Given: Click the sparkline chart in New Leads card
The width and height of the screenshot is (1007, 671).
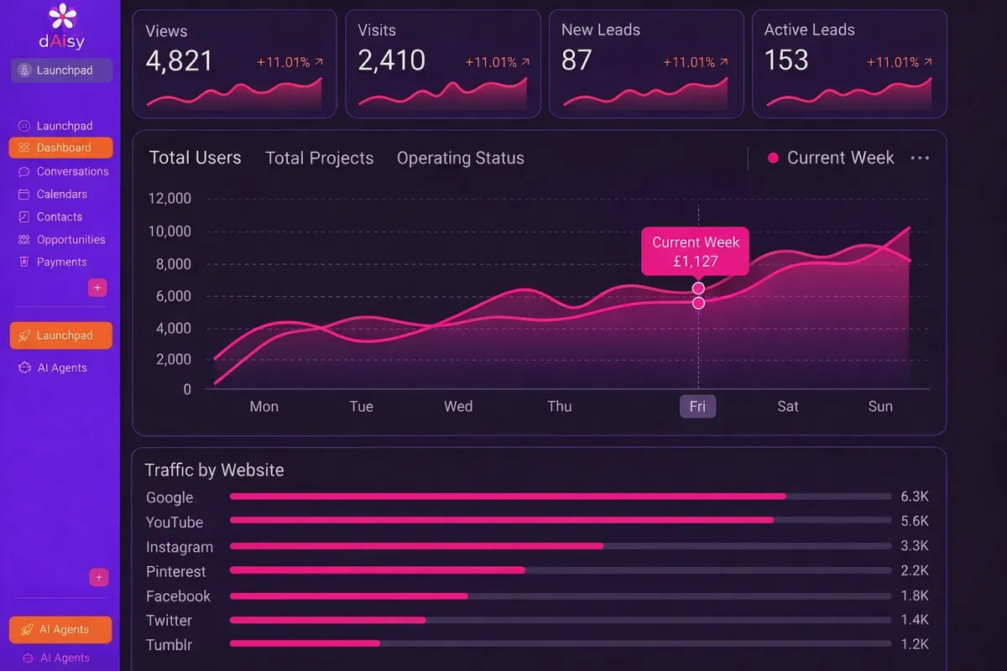Looking at the screenshot, I should [x=645, y=94].
